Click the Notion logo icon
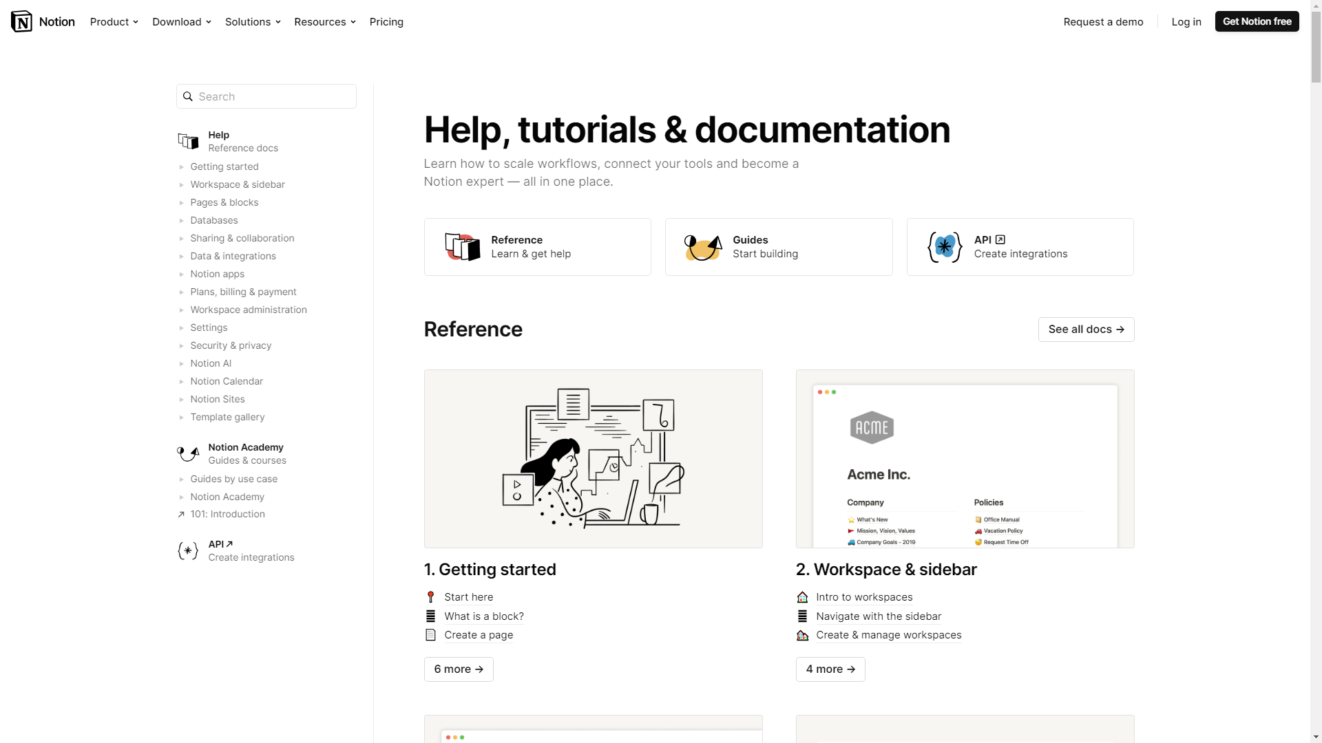The image size is (1322, 743). pyautogui.click(x=21, y=21)
